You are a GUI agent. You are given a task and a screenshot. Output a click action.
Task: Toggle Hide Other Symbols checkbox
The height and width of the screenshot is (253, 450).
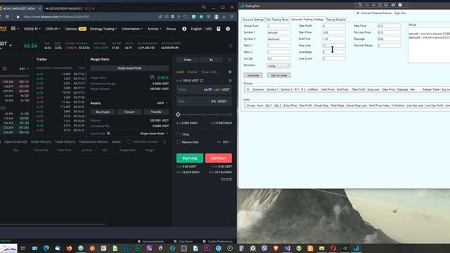click(x=129, y=142)
